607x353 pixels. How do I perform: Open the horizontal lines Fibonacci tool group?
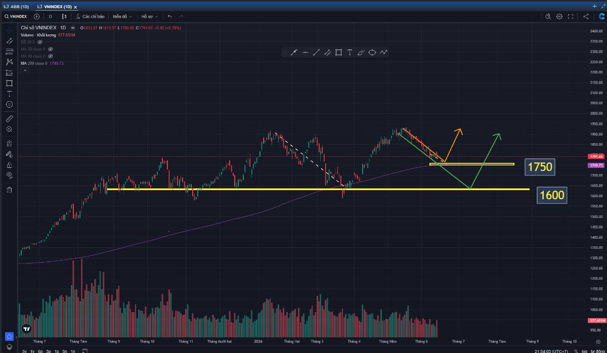pos(9,51)
